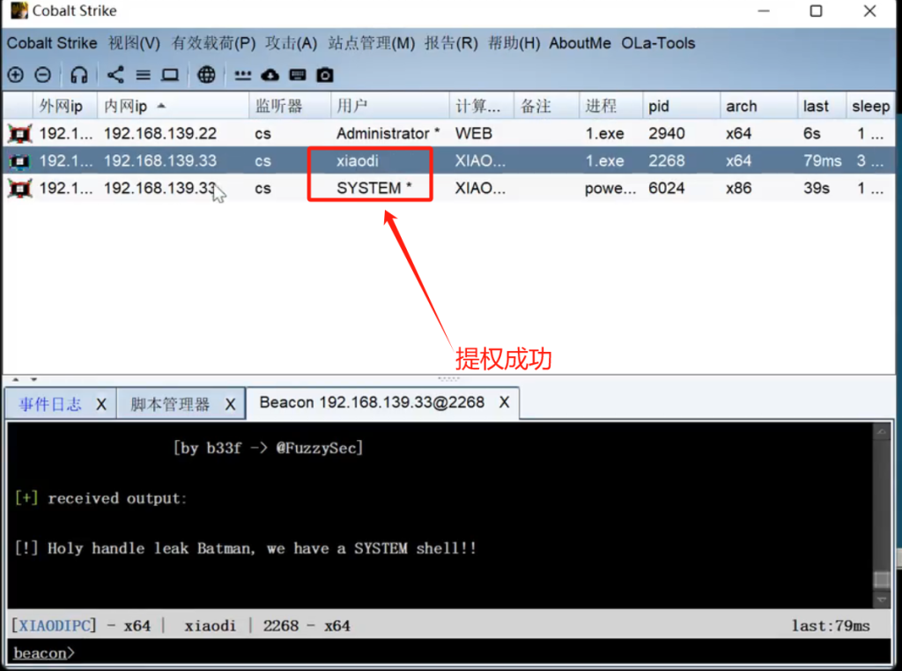This screenshot has width=902, height=671.
Task: Sort sessions by 备注 column header
Action: coord(546,106)
